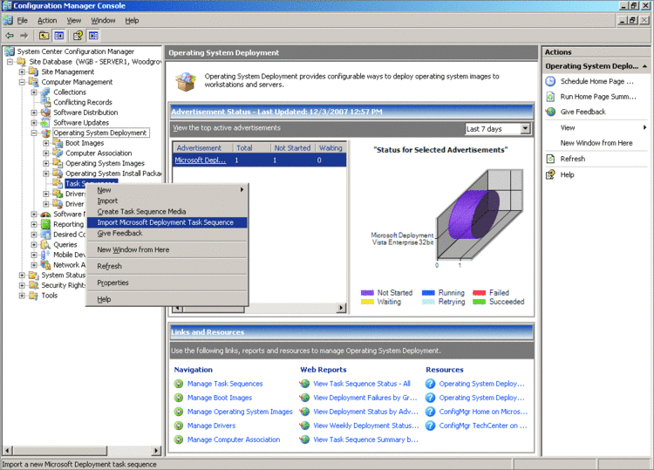Select Properties from the context menu
The height and width of the screenshot is (470, 654).
(112, 283)
